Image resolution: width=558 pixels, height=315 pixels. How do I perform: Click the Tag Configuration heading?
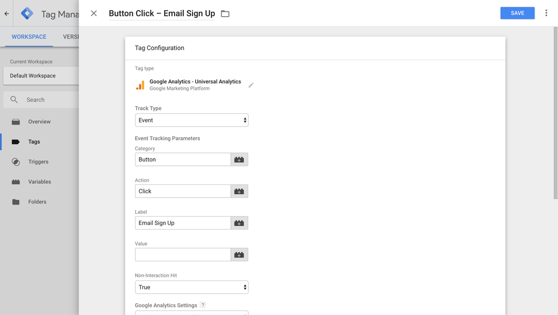pyautogui.click(x=160, y=47)
